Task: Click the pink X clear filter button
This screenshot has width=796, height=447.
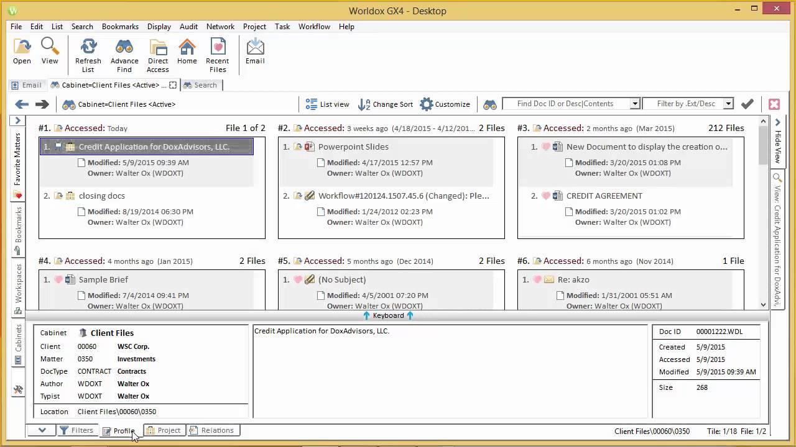Action: click(774, 104)
